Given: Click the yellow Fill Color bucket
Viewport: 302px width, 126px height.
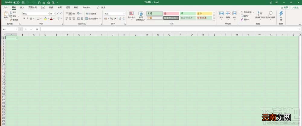Looking at the screenshot, I should (x=45, y=19).
